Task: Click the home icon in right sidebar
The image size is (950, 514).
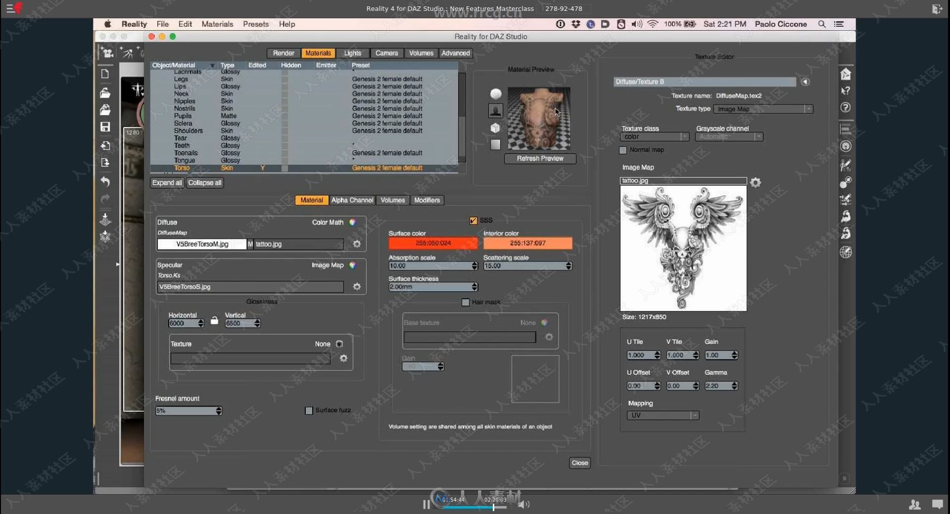Action: pyautogui.click(x=846, y=74)
